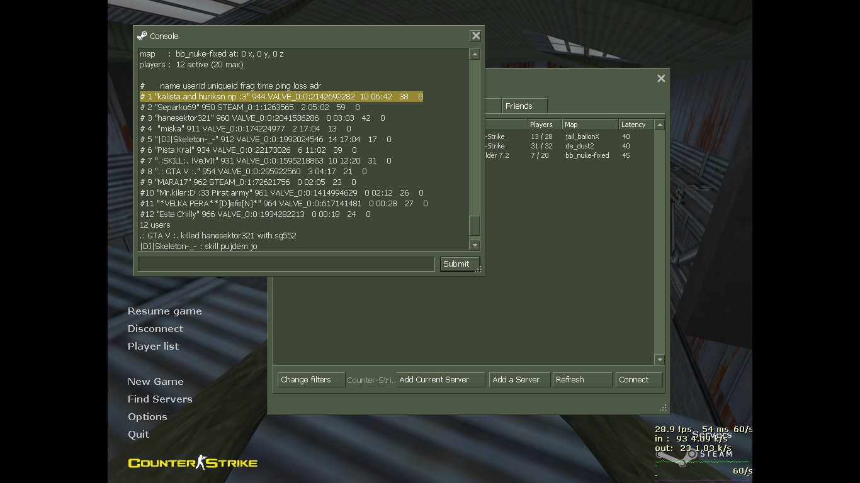Click the column header line in Console
Viewport: 860px width, 483px height.
pyautogui.click(x=230, y=86)
